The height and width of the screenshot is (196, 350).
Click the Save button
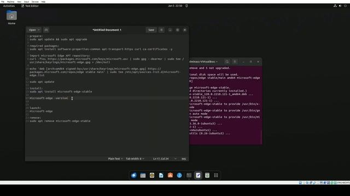tap(151, 30)
